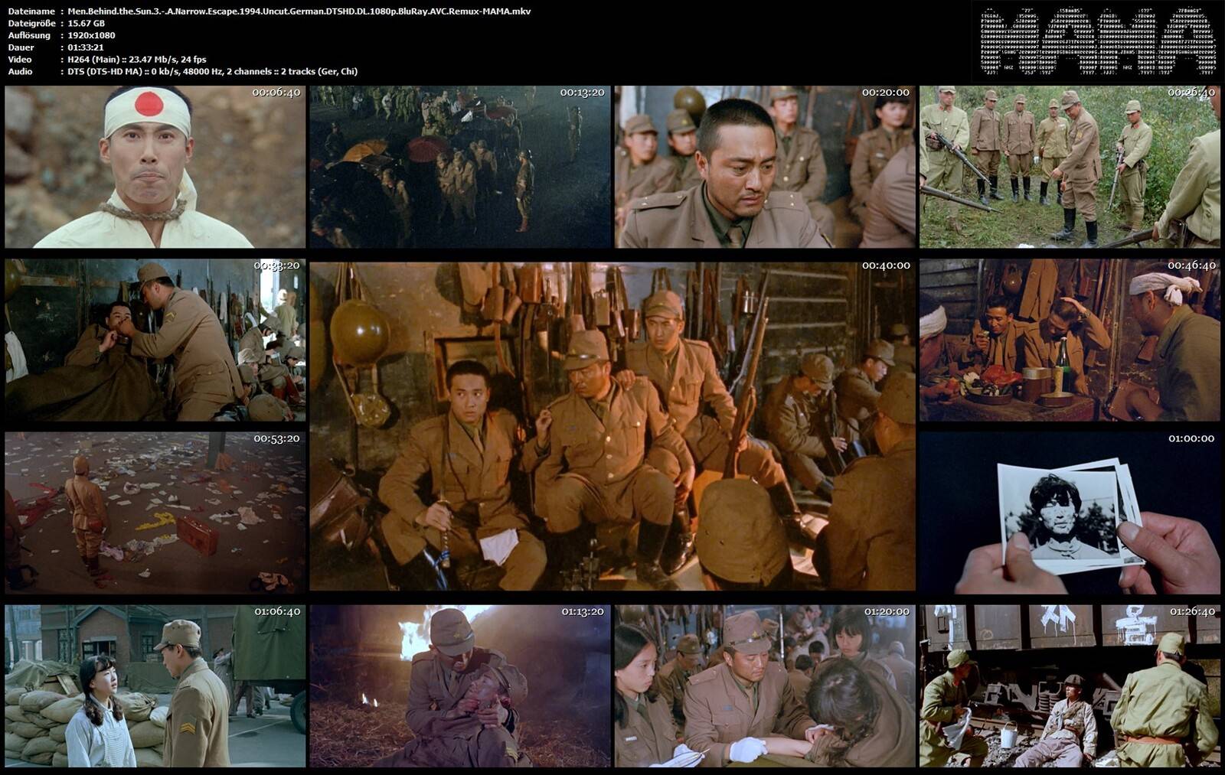The image size is (1225, 775).
Task: Select the photograph thumbnail at 01:00:00
Action: (x=1070, y=513)
